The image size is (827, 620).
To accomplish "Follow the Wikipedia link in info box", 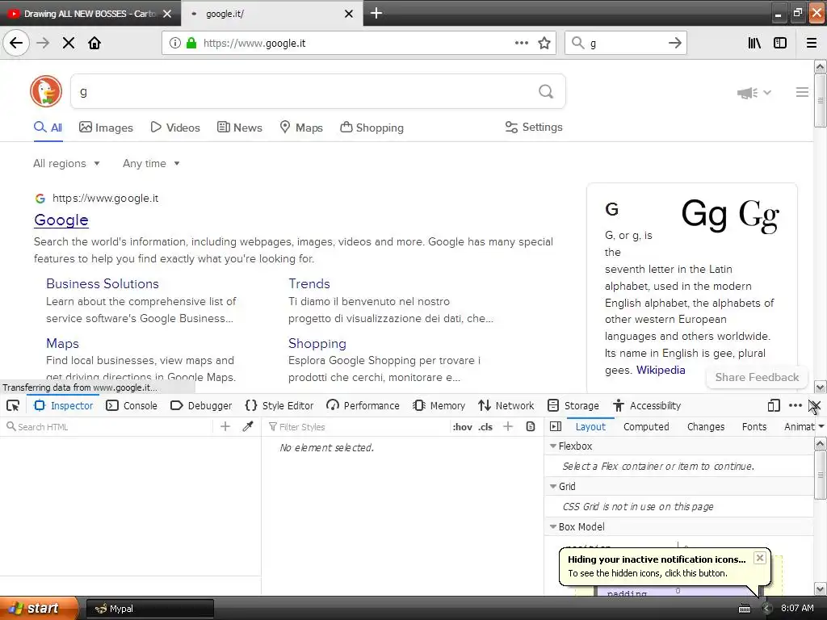I will tap(661, 370).
